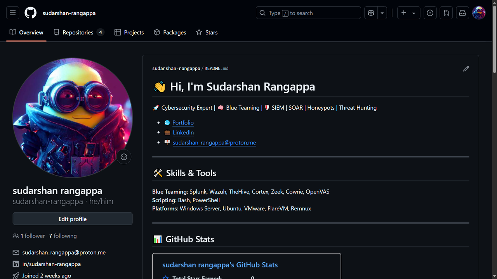The height and width of the screenshot is (279, 497).
Task: Edit README with the pencil icon
Action: [x=466, y=69]
